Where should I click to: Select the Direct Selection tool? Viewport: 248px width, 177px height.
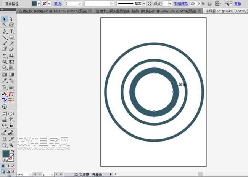coord(11,19)
